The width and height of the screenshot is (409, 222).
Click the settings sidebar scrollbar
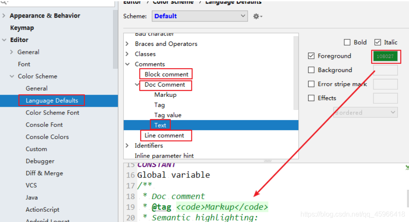[115, 39]
